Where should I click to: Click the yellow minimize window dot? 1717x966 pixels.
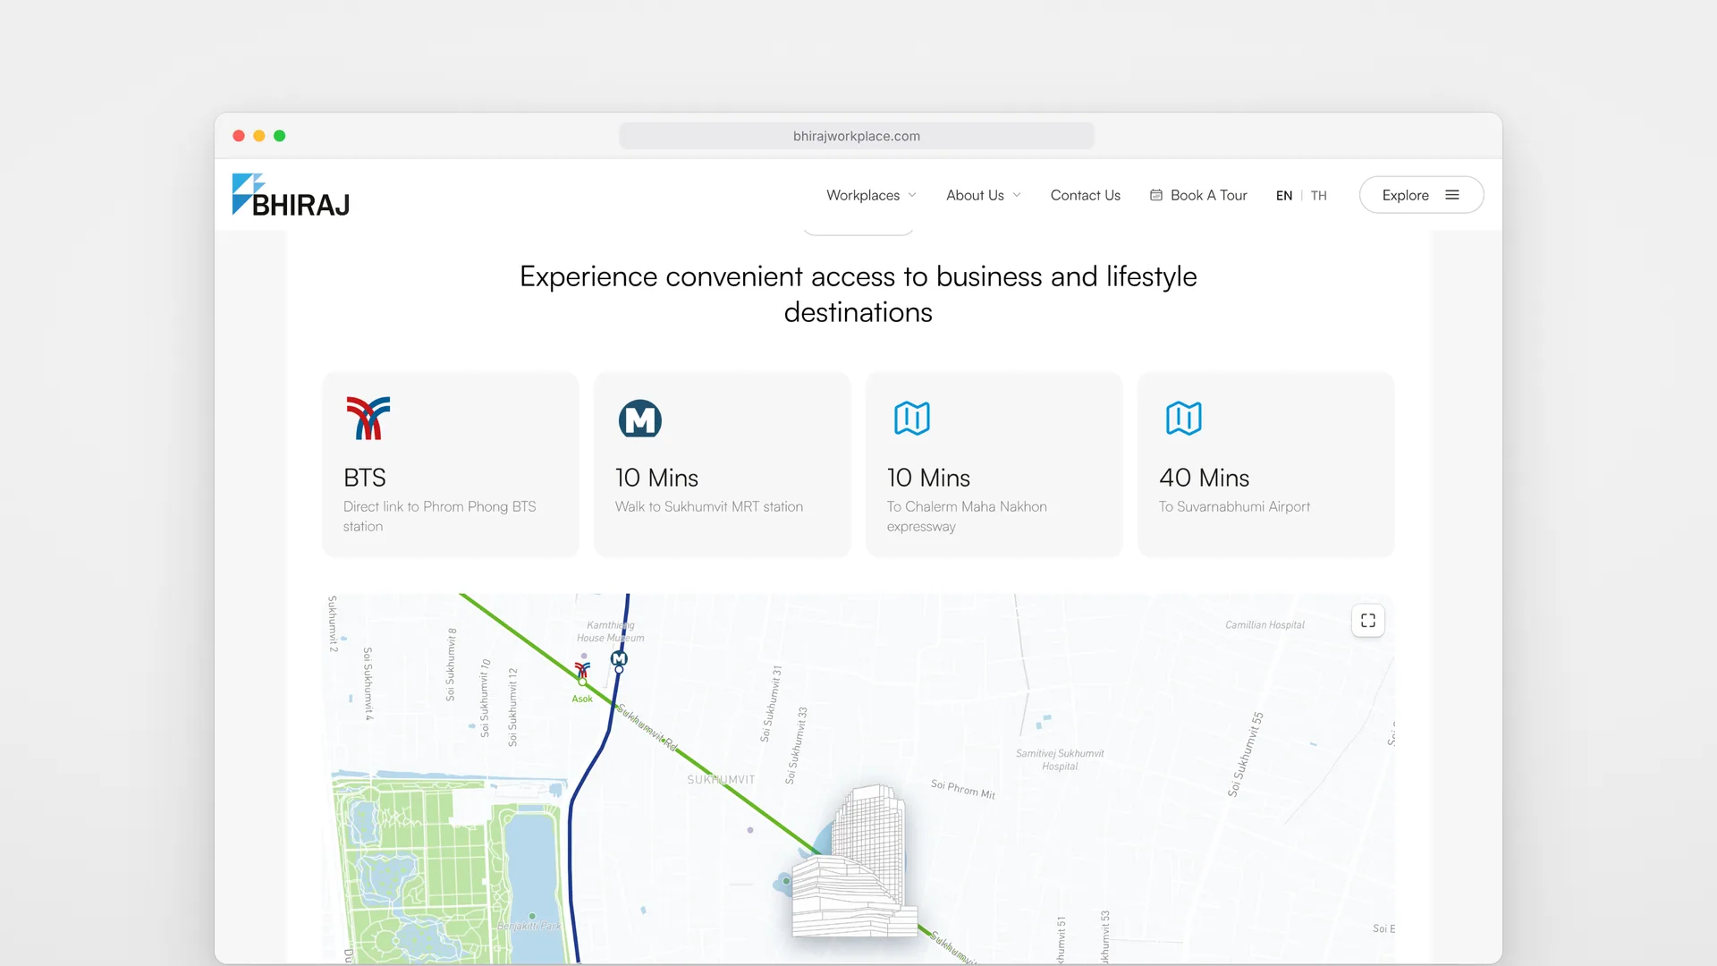tap(259, 136)
